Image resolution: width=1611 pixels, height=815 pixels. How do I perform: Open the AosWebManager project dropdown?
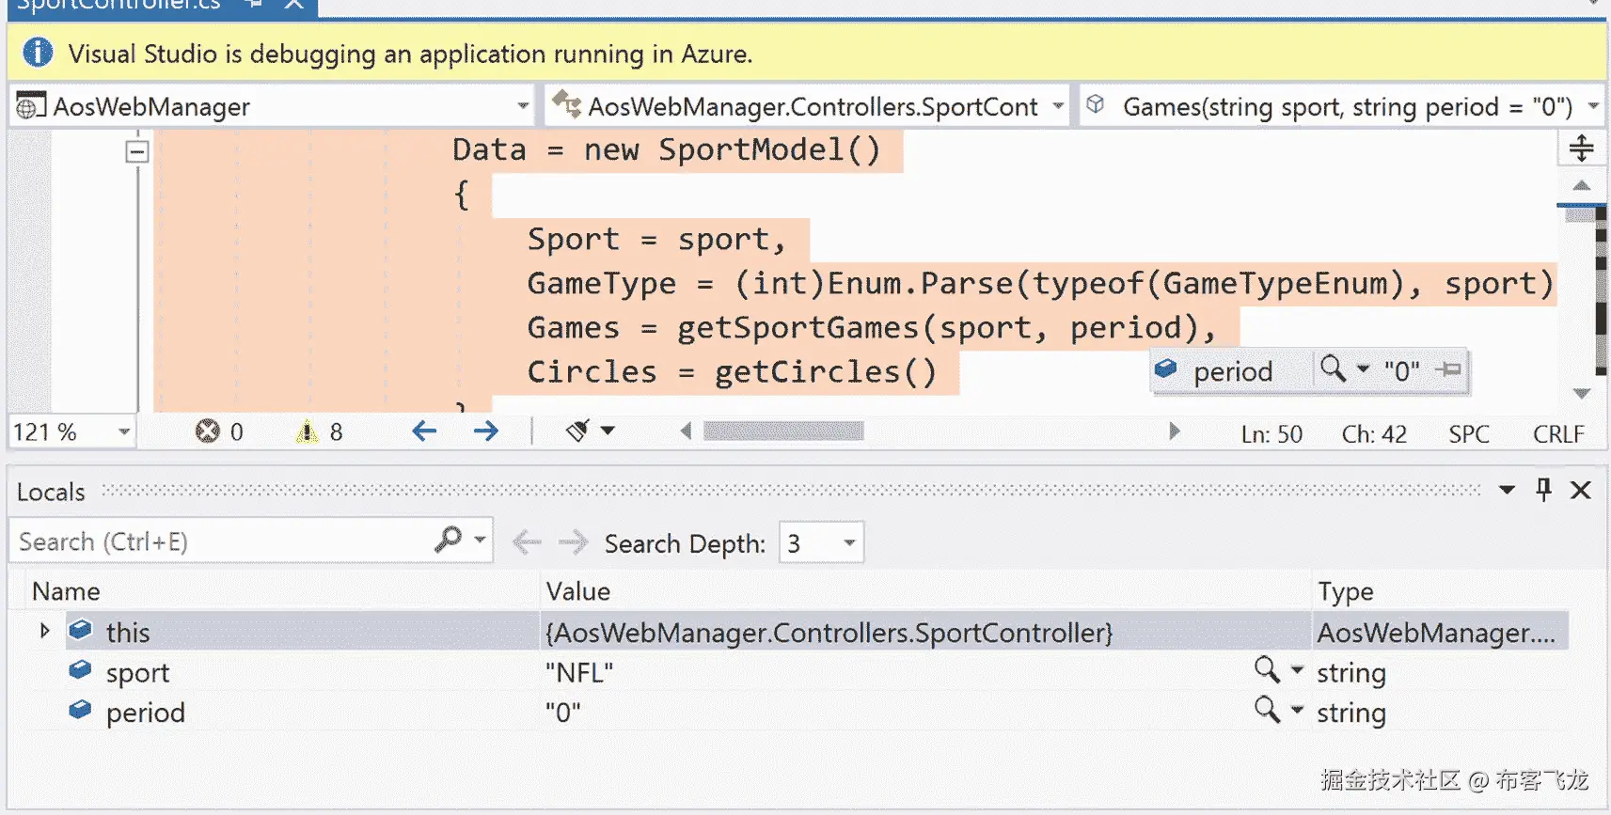(273, 106)
